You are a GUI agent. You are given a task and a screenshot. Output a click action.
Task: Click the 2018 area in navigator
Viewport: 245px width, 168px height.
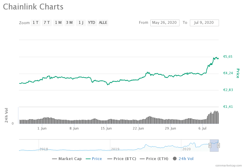(x=44, y=149)
